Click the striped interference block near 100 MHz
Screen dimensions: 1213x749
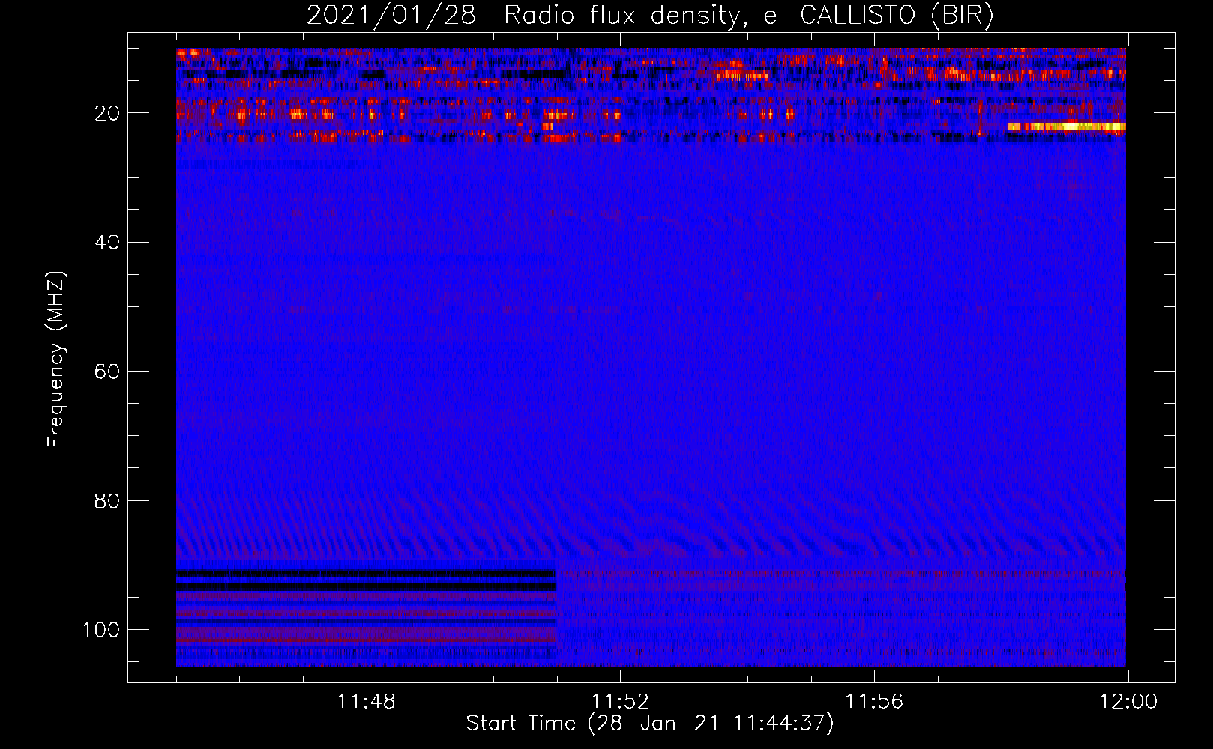click(x=367, y=613)
